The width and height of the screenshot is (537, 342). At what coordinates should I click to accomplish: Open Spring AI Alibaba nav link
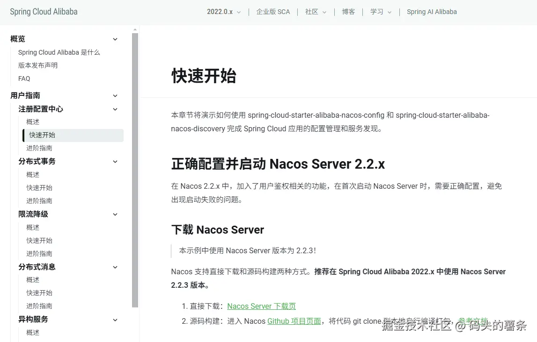[432, 12]
